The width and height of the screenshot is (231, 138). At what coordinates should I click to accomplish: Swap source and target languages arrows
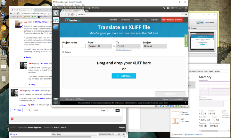(114, 46)
